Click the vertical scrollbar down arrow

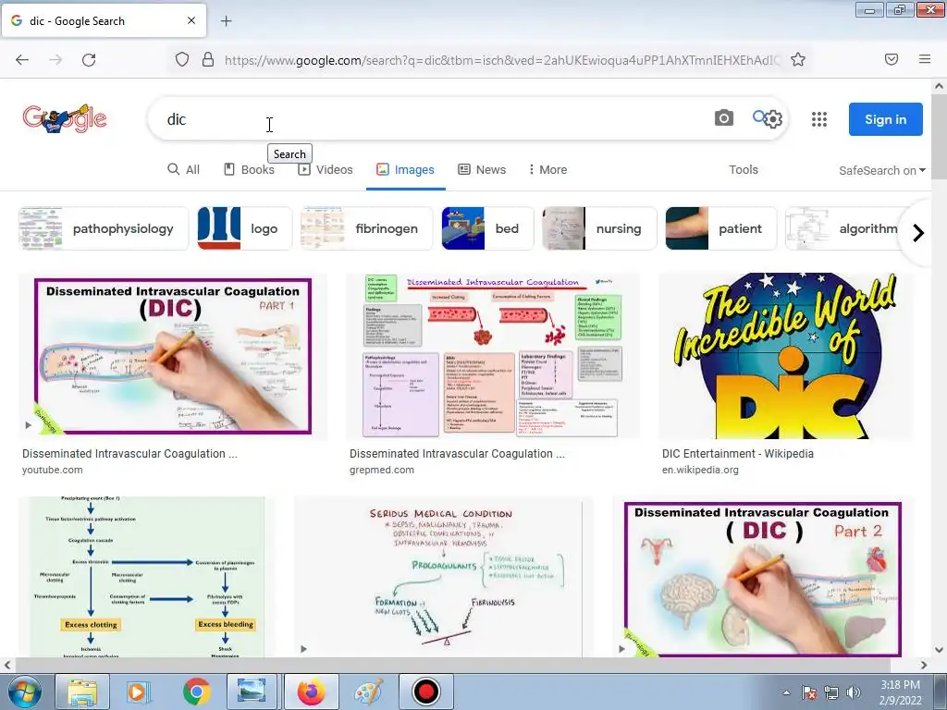(x=939, y=650)
